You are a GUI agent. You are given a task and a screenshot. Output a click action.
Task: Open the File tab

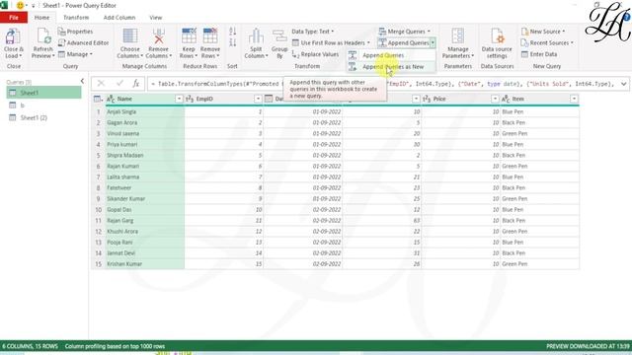(14, 18)
